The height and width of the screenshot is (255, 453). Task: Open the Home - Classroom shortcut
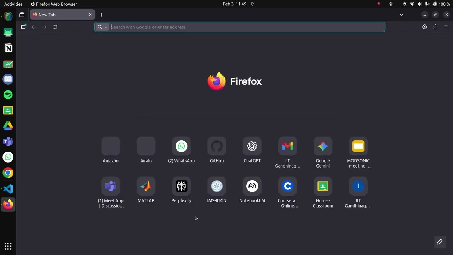point(323,186)
